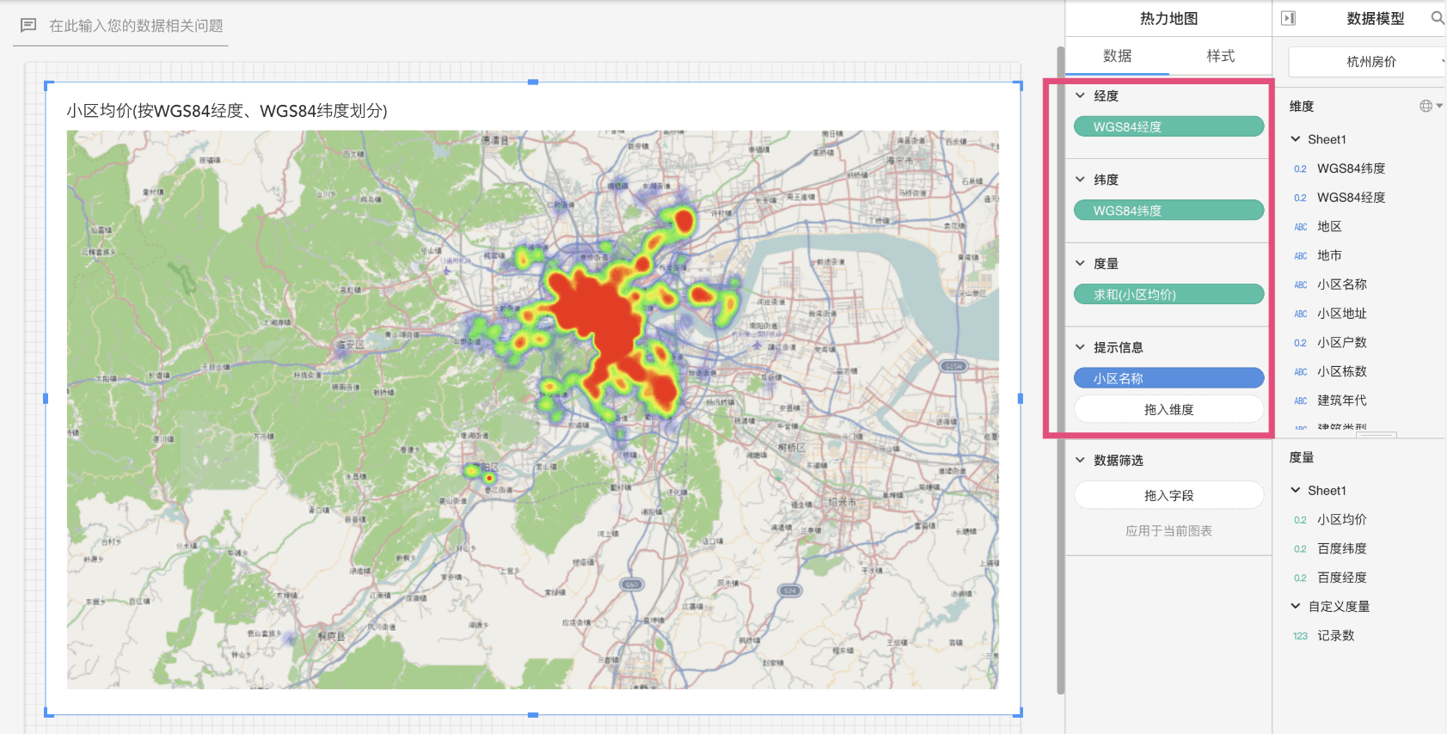Image resolution: width=1447 pixels, height=734 pixels.
Task: Click the chat icon beside the question box
Action: [28, 26]
